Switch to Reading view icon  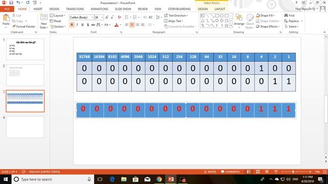[267, 172]
